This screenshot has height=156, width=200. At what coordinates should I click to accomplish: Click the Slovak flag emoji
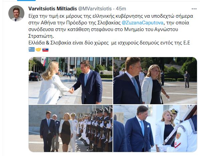(x=45, y=49)
